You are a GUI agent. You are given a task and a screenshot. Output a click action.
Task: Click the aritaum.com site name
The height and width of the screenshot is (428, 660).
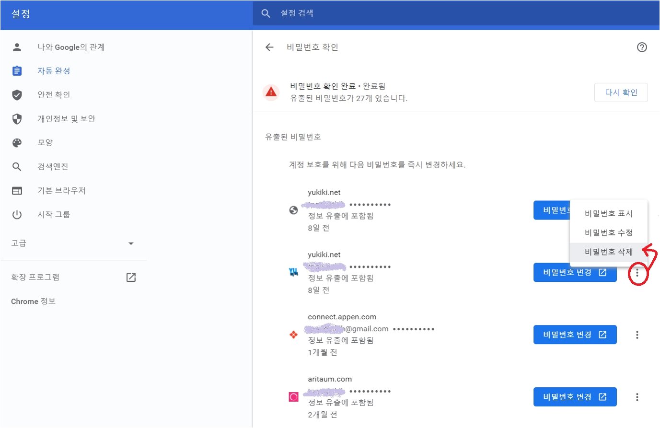pyautogui.click(x=330, y=379)
